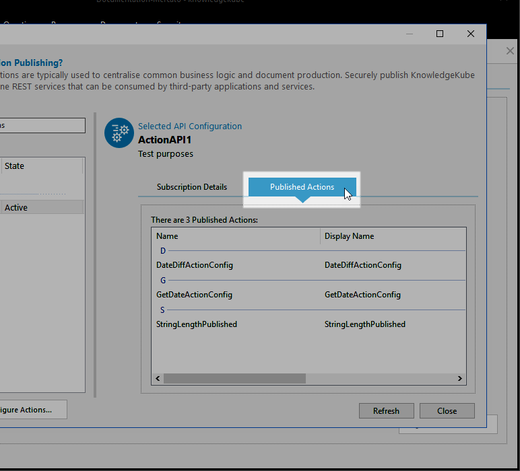
Task: Click the Refresh button
Action: coord(387,410)
